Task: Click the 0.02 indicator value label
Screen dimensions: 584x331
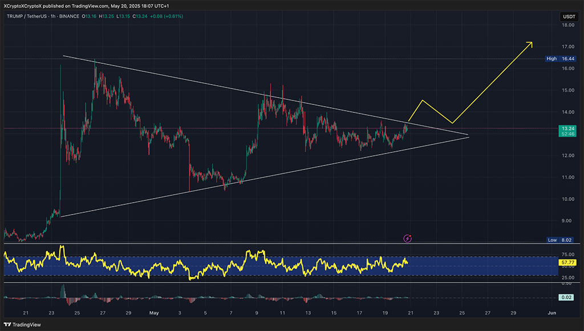Action: (566, 297)
